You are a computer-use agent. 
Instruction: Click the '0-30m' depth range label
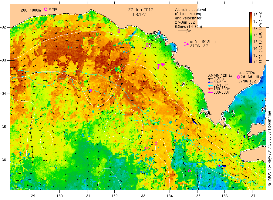click(219, 79)
